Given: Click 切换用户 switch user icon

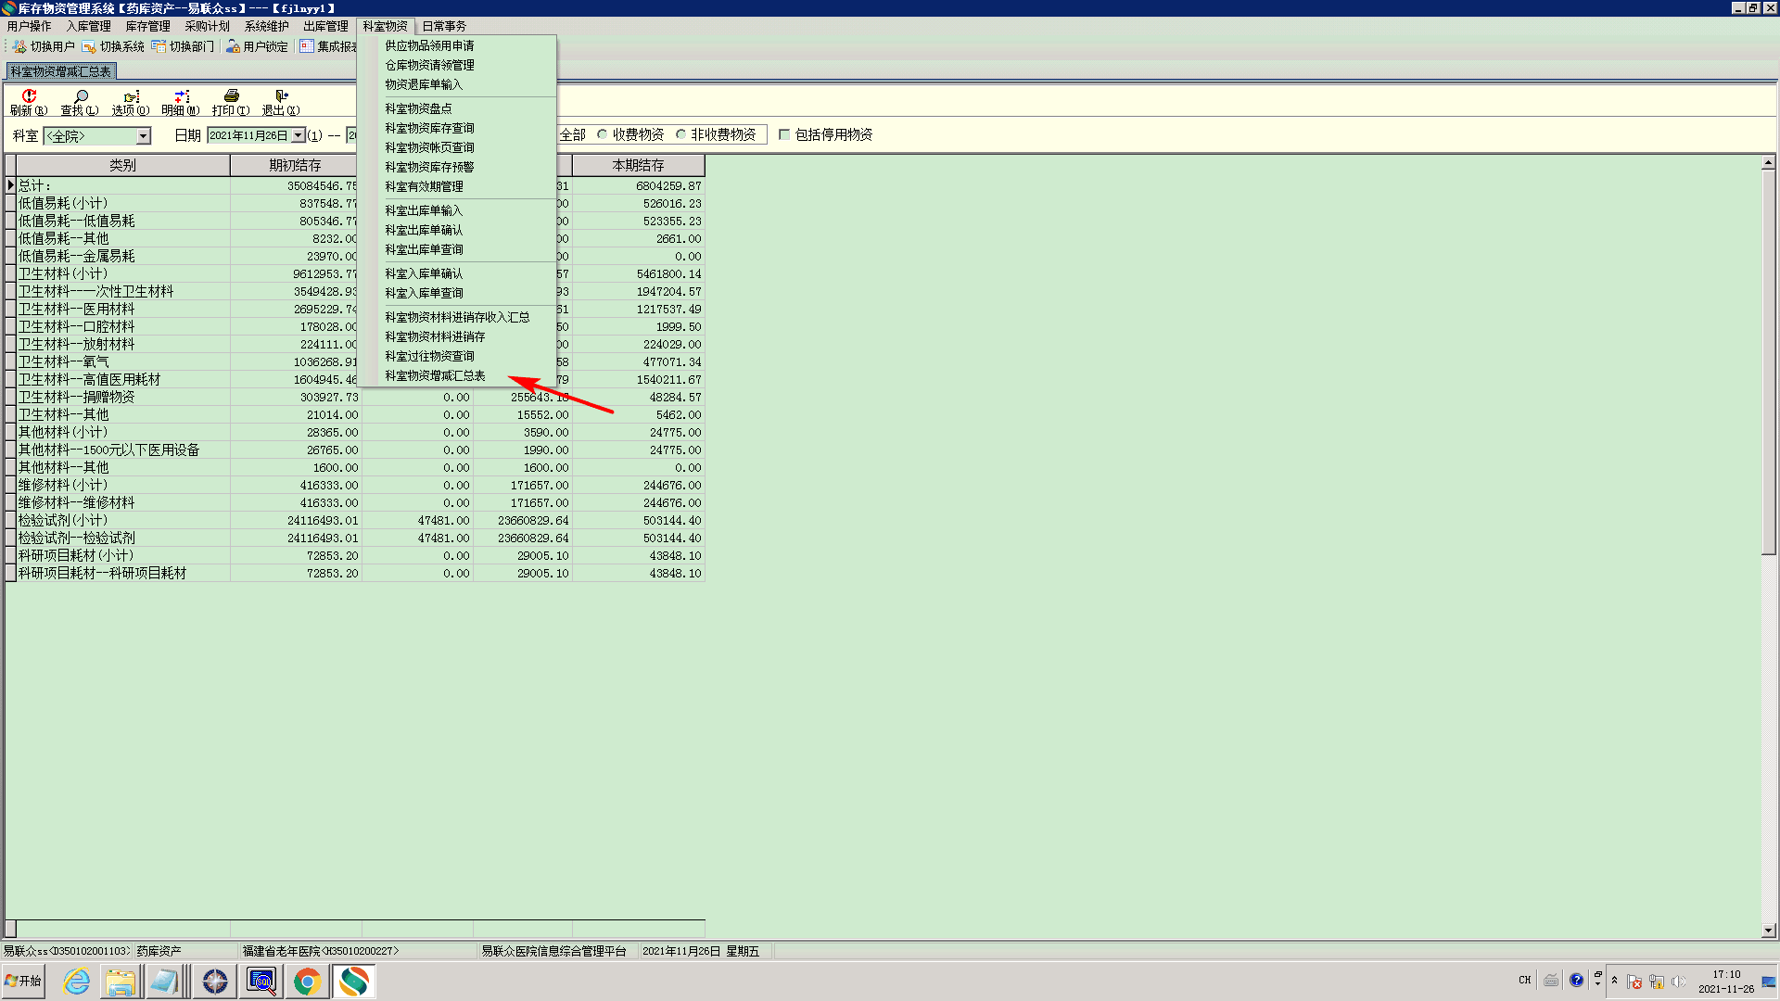Looking at the screenshot, I should click(19, 46).
